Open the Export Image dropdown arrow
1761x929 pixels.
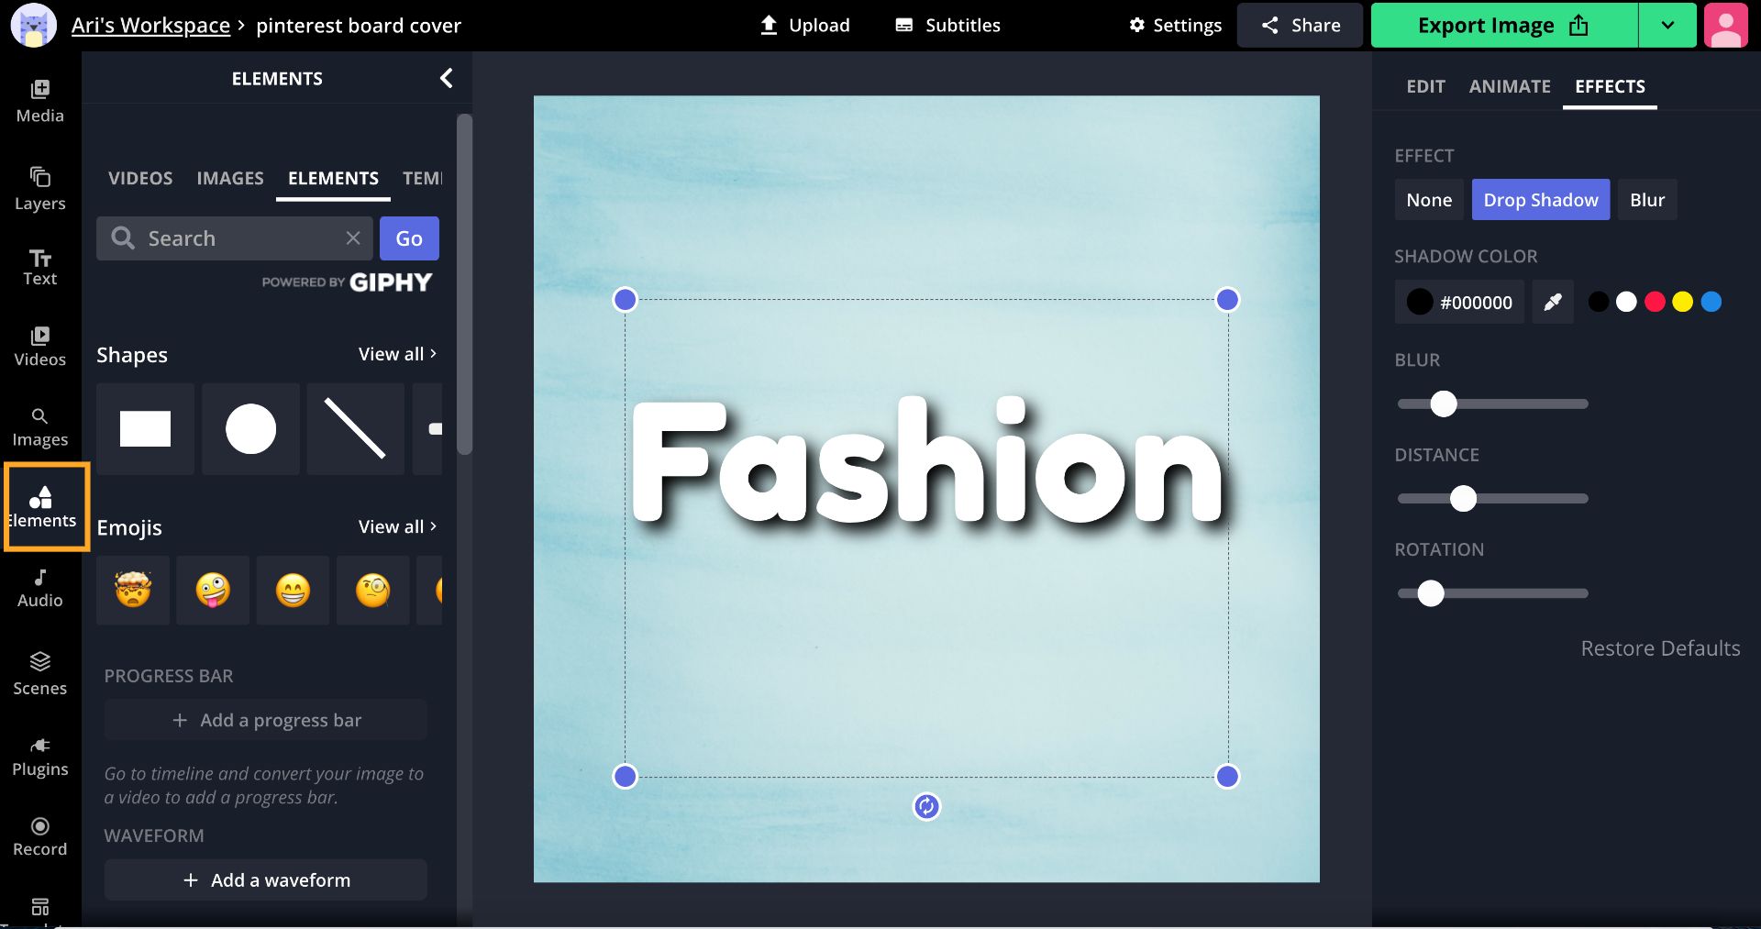(1667, 26)
